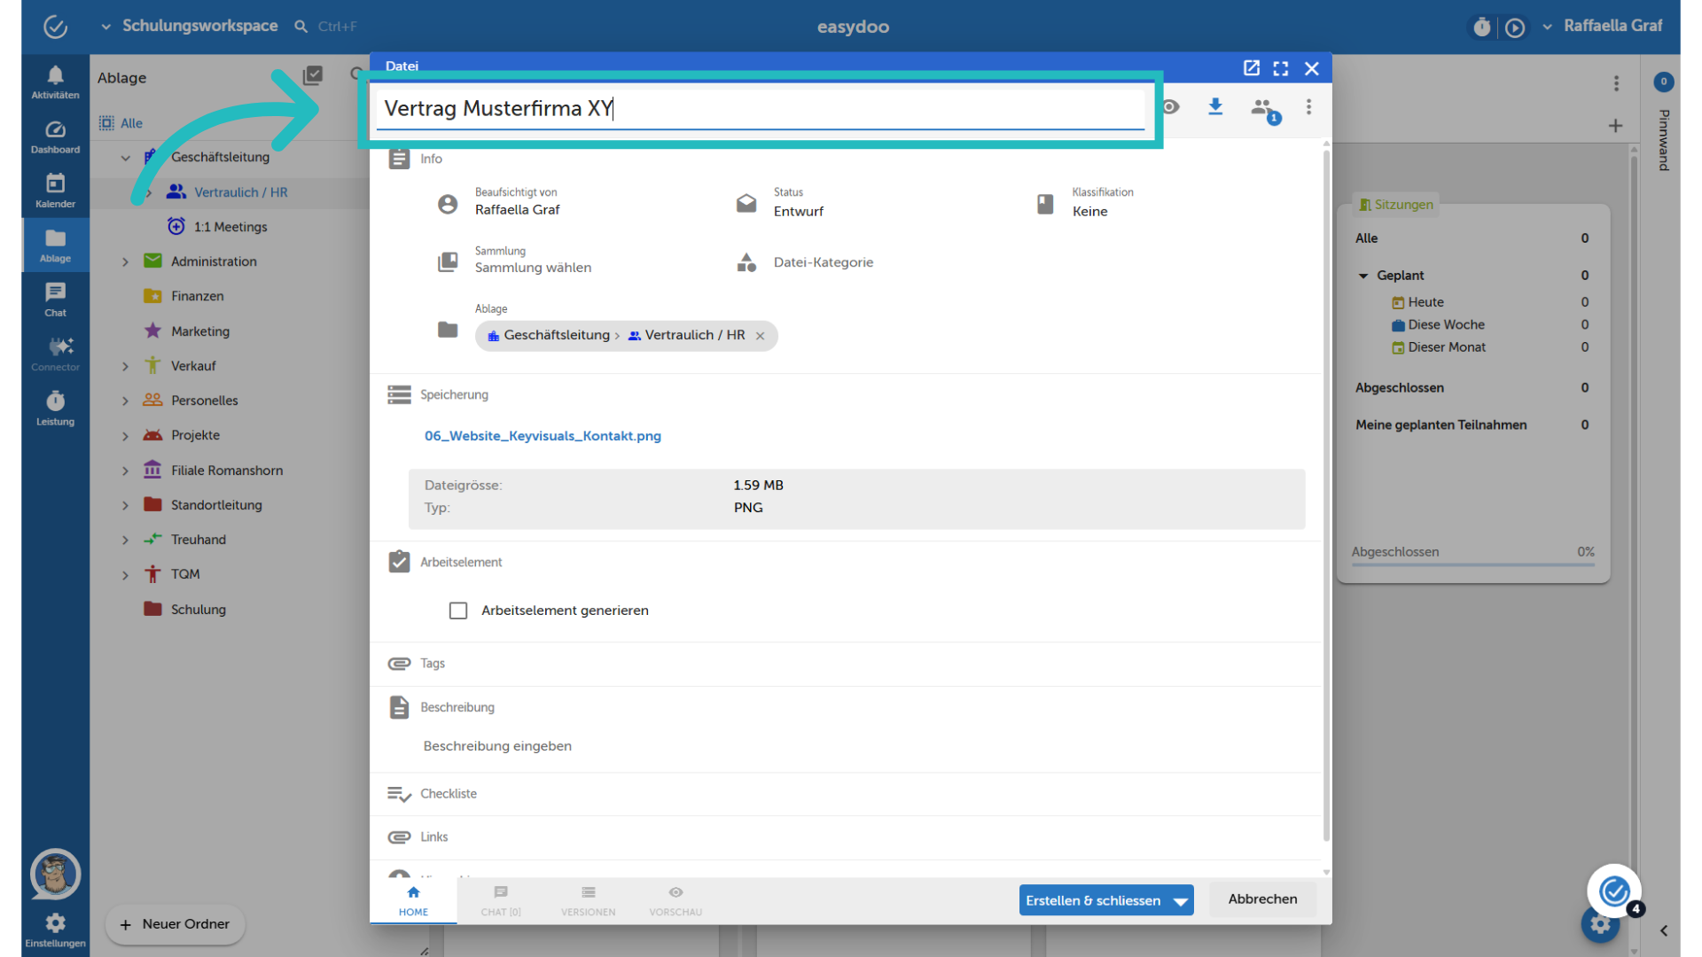Image resolution: width=1702 pixels, height=957 pixels.
Task: Open the Schulungsworkspace workspace dropdown
Action: [x=190, y=27]
